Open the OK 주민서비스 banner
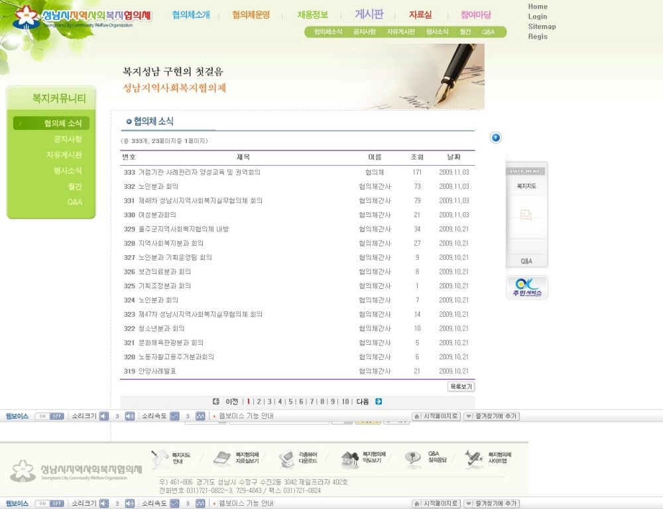Viewport: 663px width, 509px height. tap(526, 288)
